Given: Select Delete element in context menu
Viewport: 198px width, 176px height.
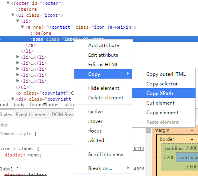Looking at the screenshot, I should pos(103,98).
